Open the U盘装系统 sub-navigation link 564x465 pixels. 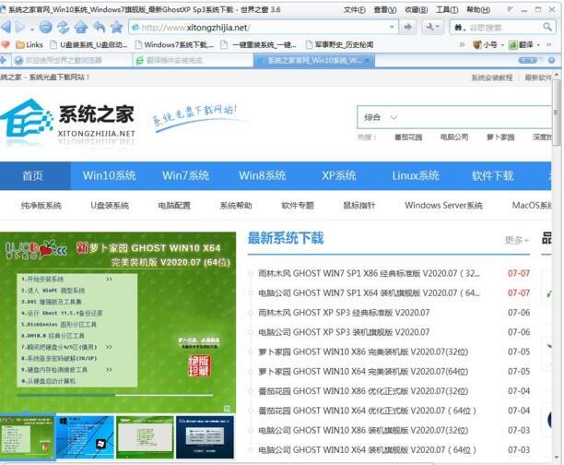pyautogui.click(x=110, y=206)
